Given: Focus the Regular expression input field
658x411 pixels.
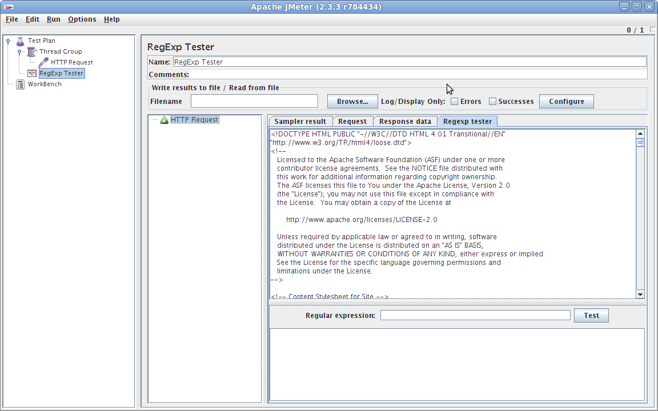Looking at the screenshot, I should 475,315.
